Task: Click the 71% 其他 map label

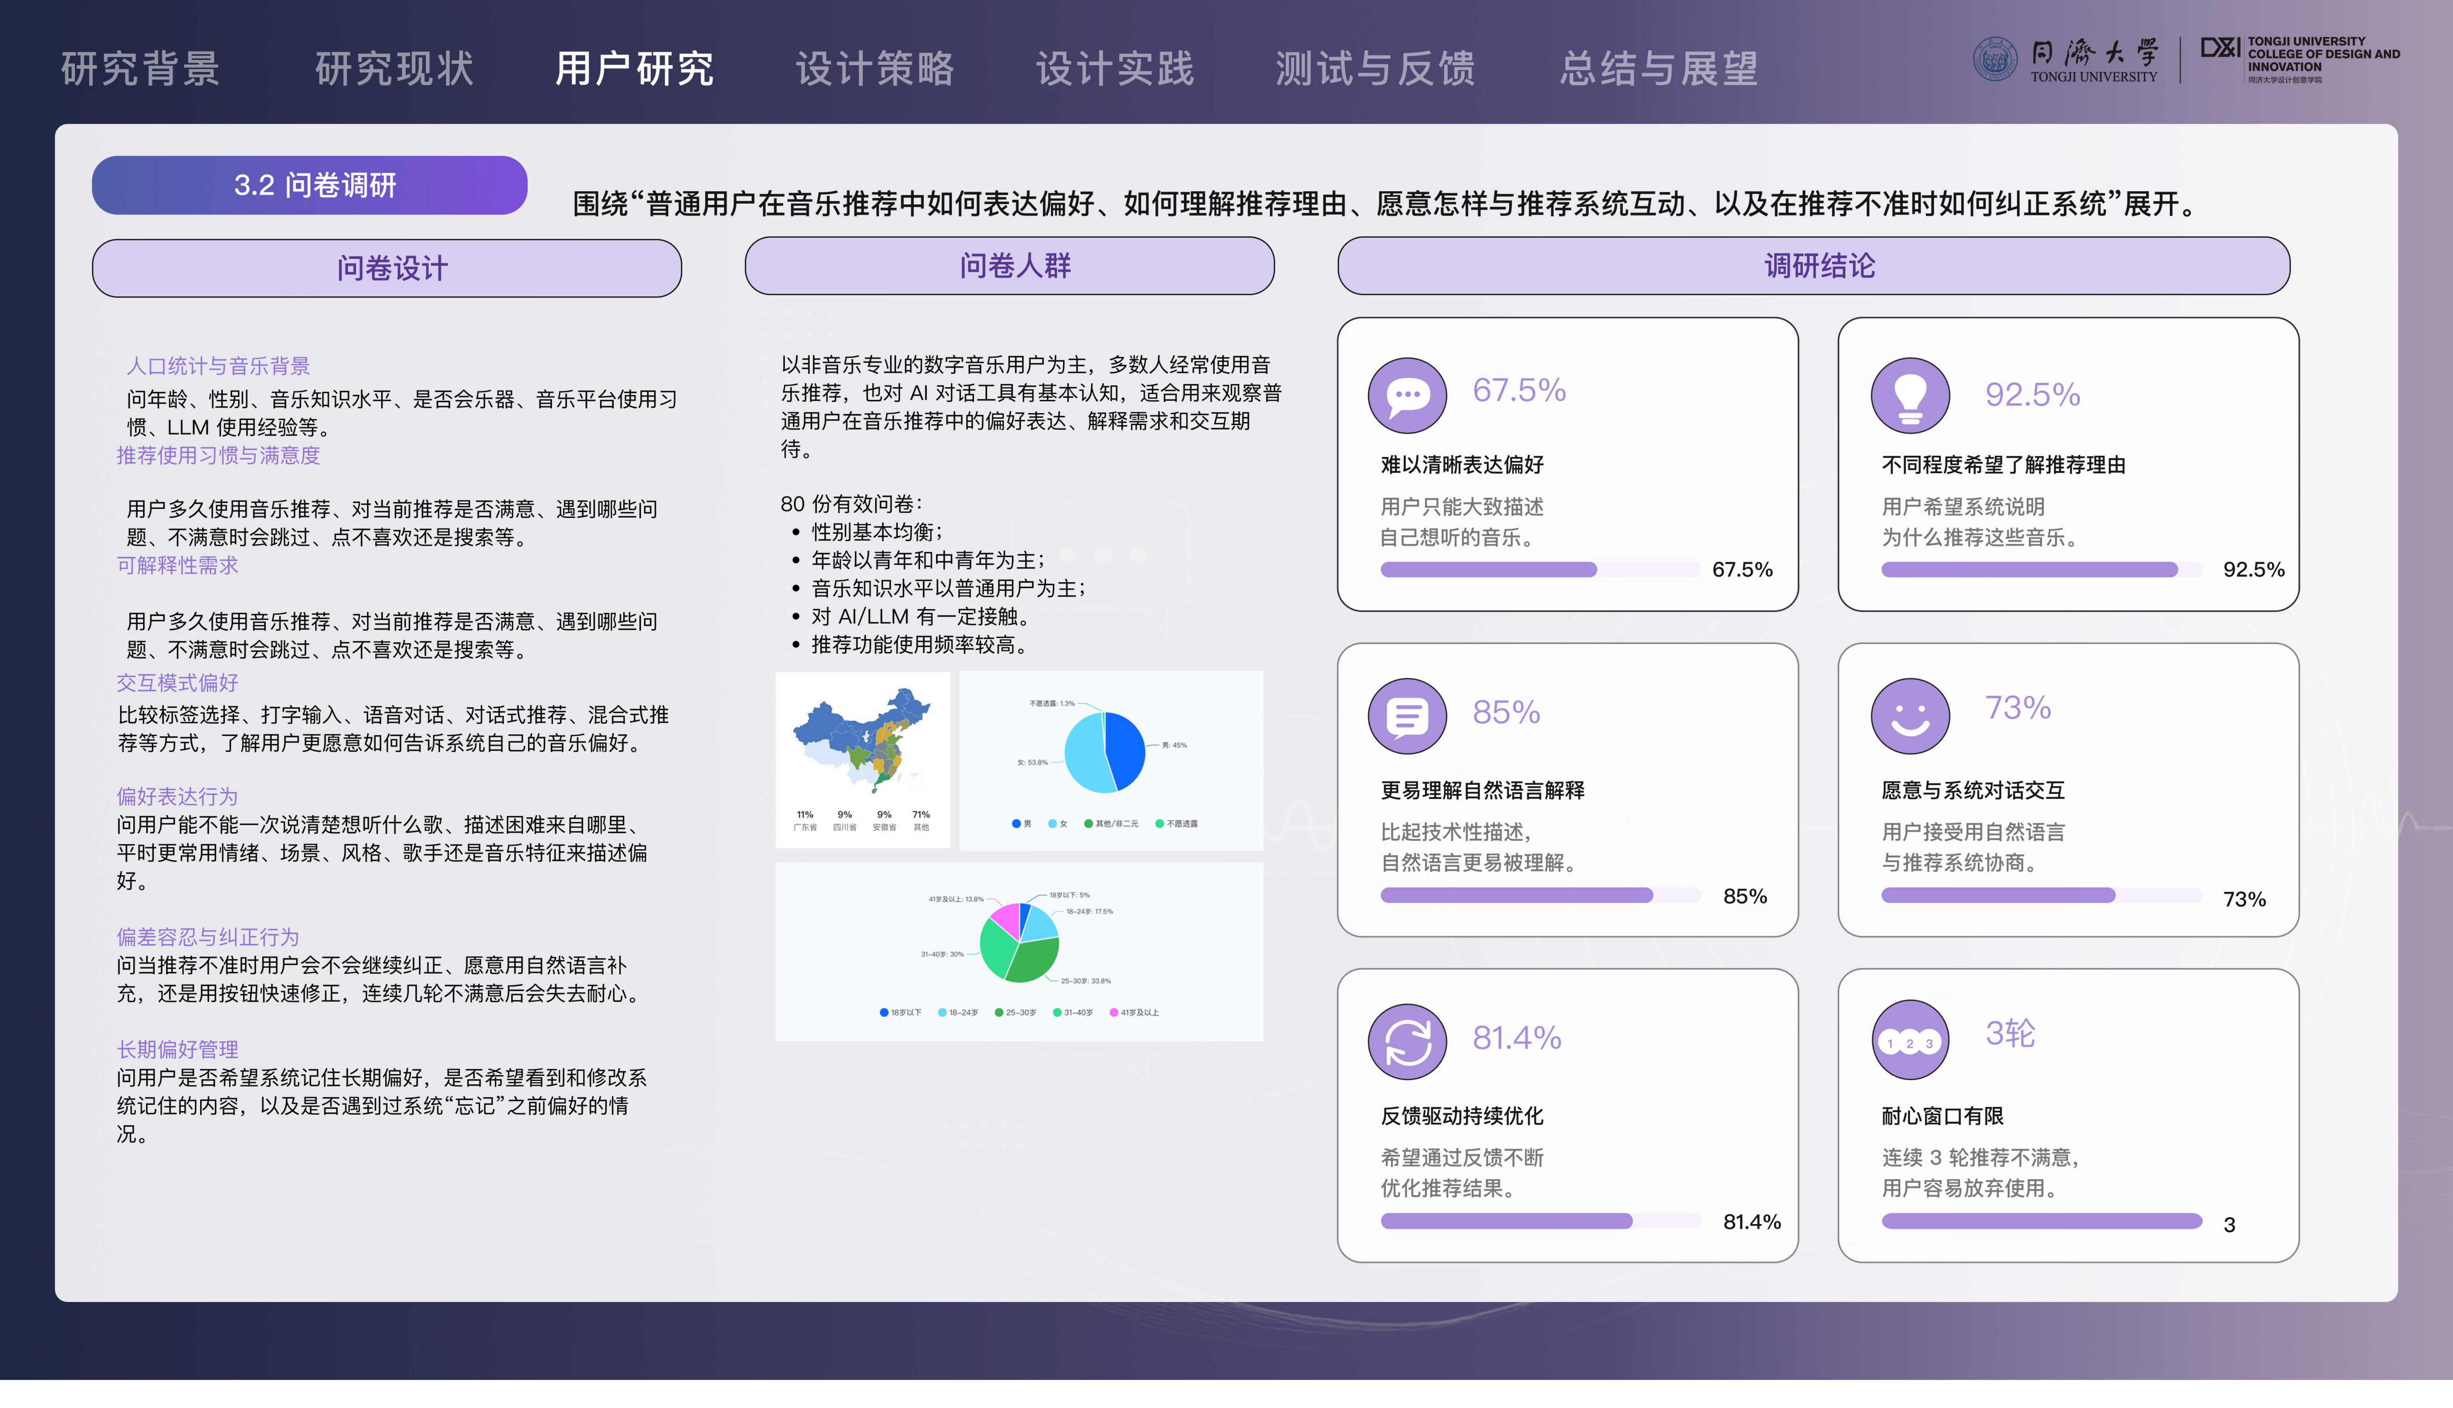Action: (921, 820)
